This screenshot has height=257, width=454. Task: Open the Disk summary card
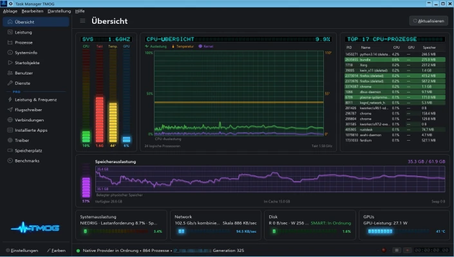310,225
